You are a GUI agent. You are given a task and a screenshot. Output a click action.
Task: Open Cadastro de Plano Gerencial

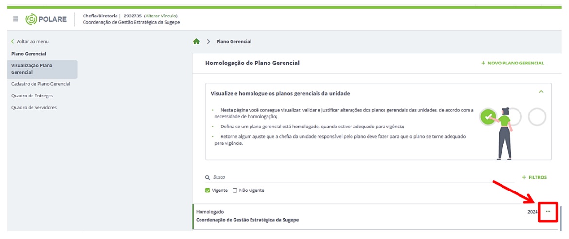click(41, 84)
